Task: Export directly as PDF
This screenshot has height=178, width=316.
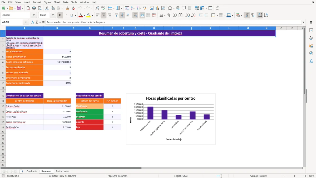Action: [x=28, y=8]
